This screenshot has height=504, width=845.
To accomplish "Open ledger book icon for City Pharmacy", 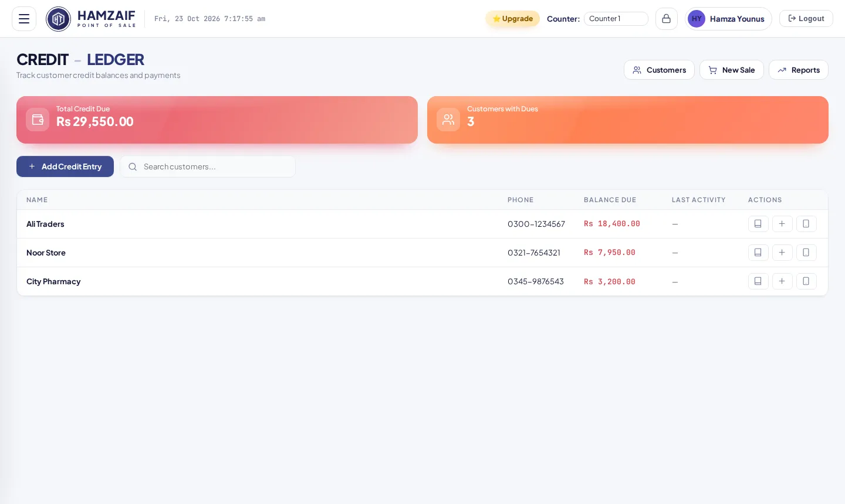I will 758,281.
